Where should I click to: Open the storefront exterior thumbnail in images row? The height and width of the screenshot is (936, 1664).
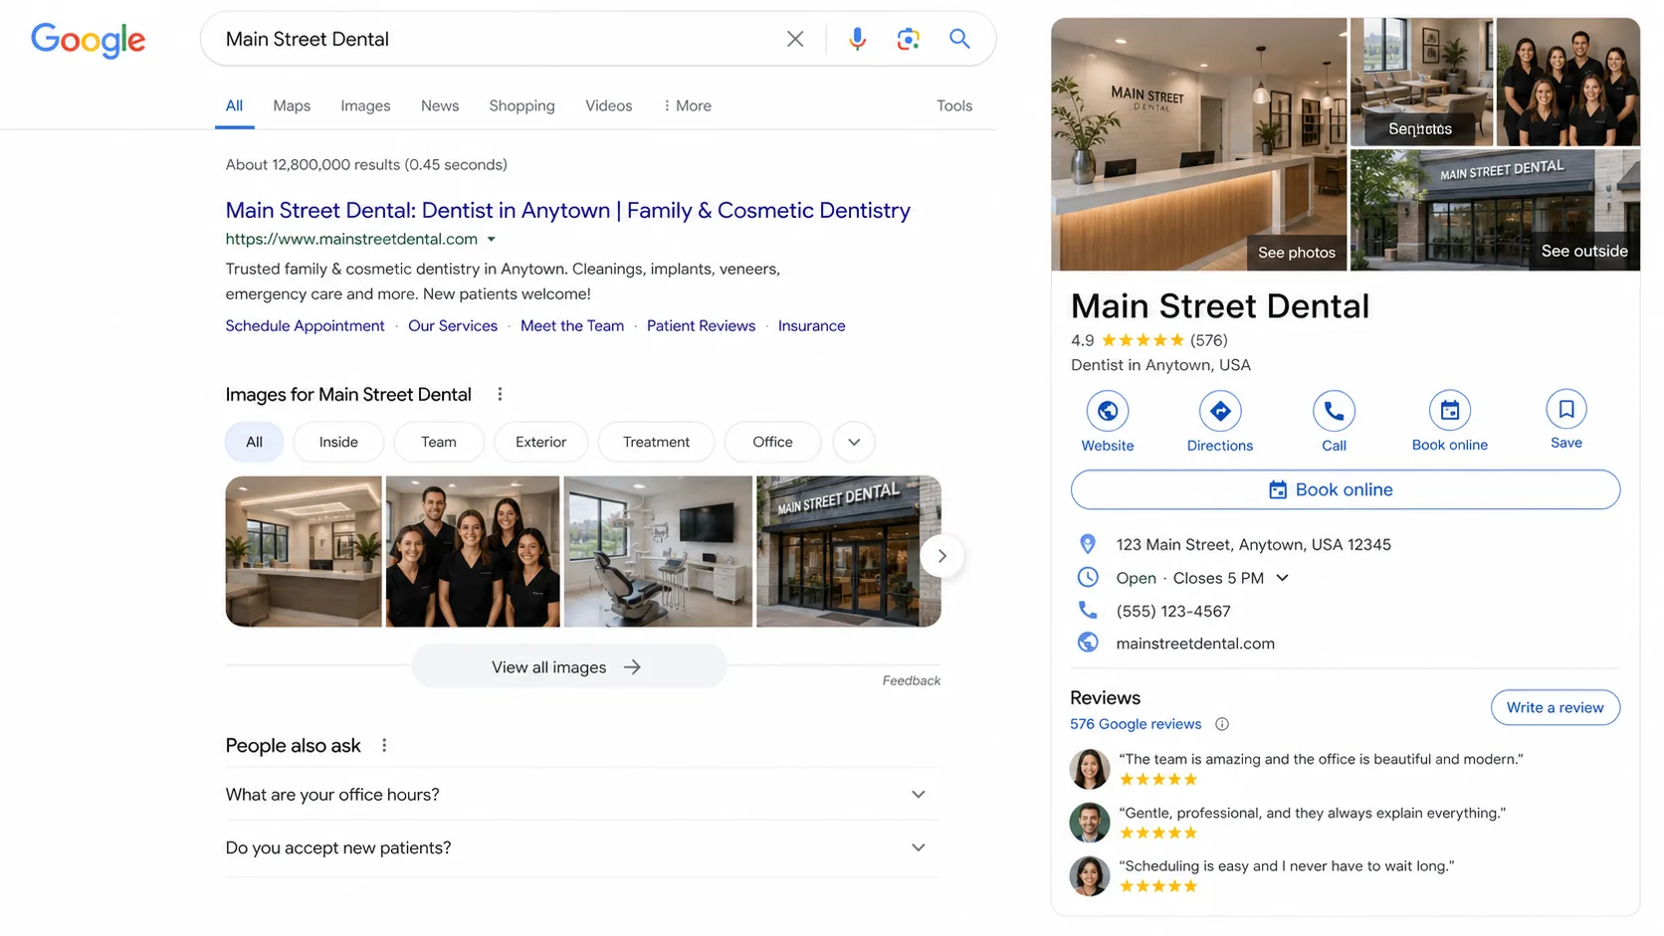click(x=849, y=551)
